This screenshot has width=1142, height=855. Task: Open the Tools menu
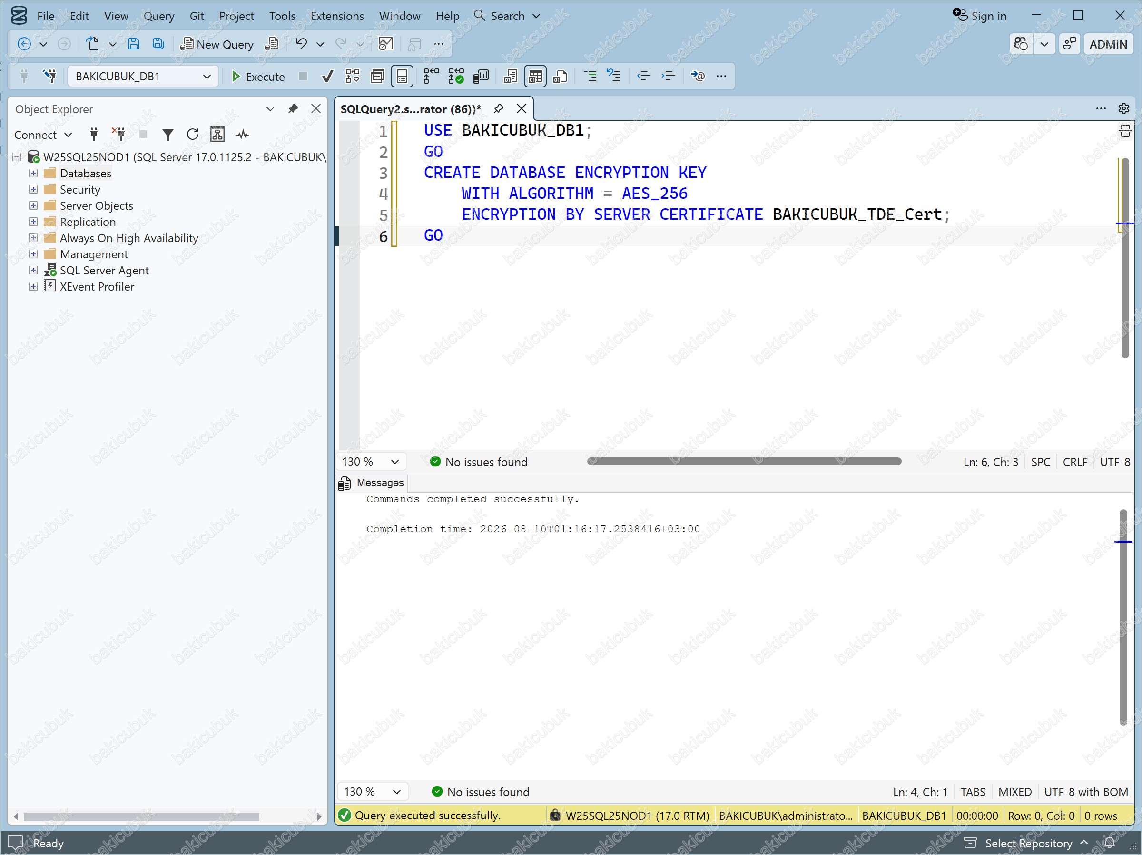pyautogui.click(x=282, y=16)
